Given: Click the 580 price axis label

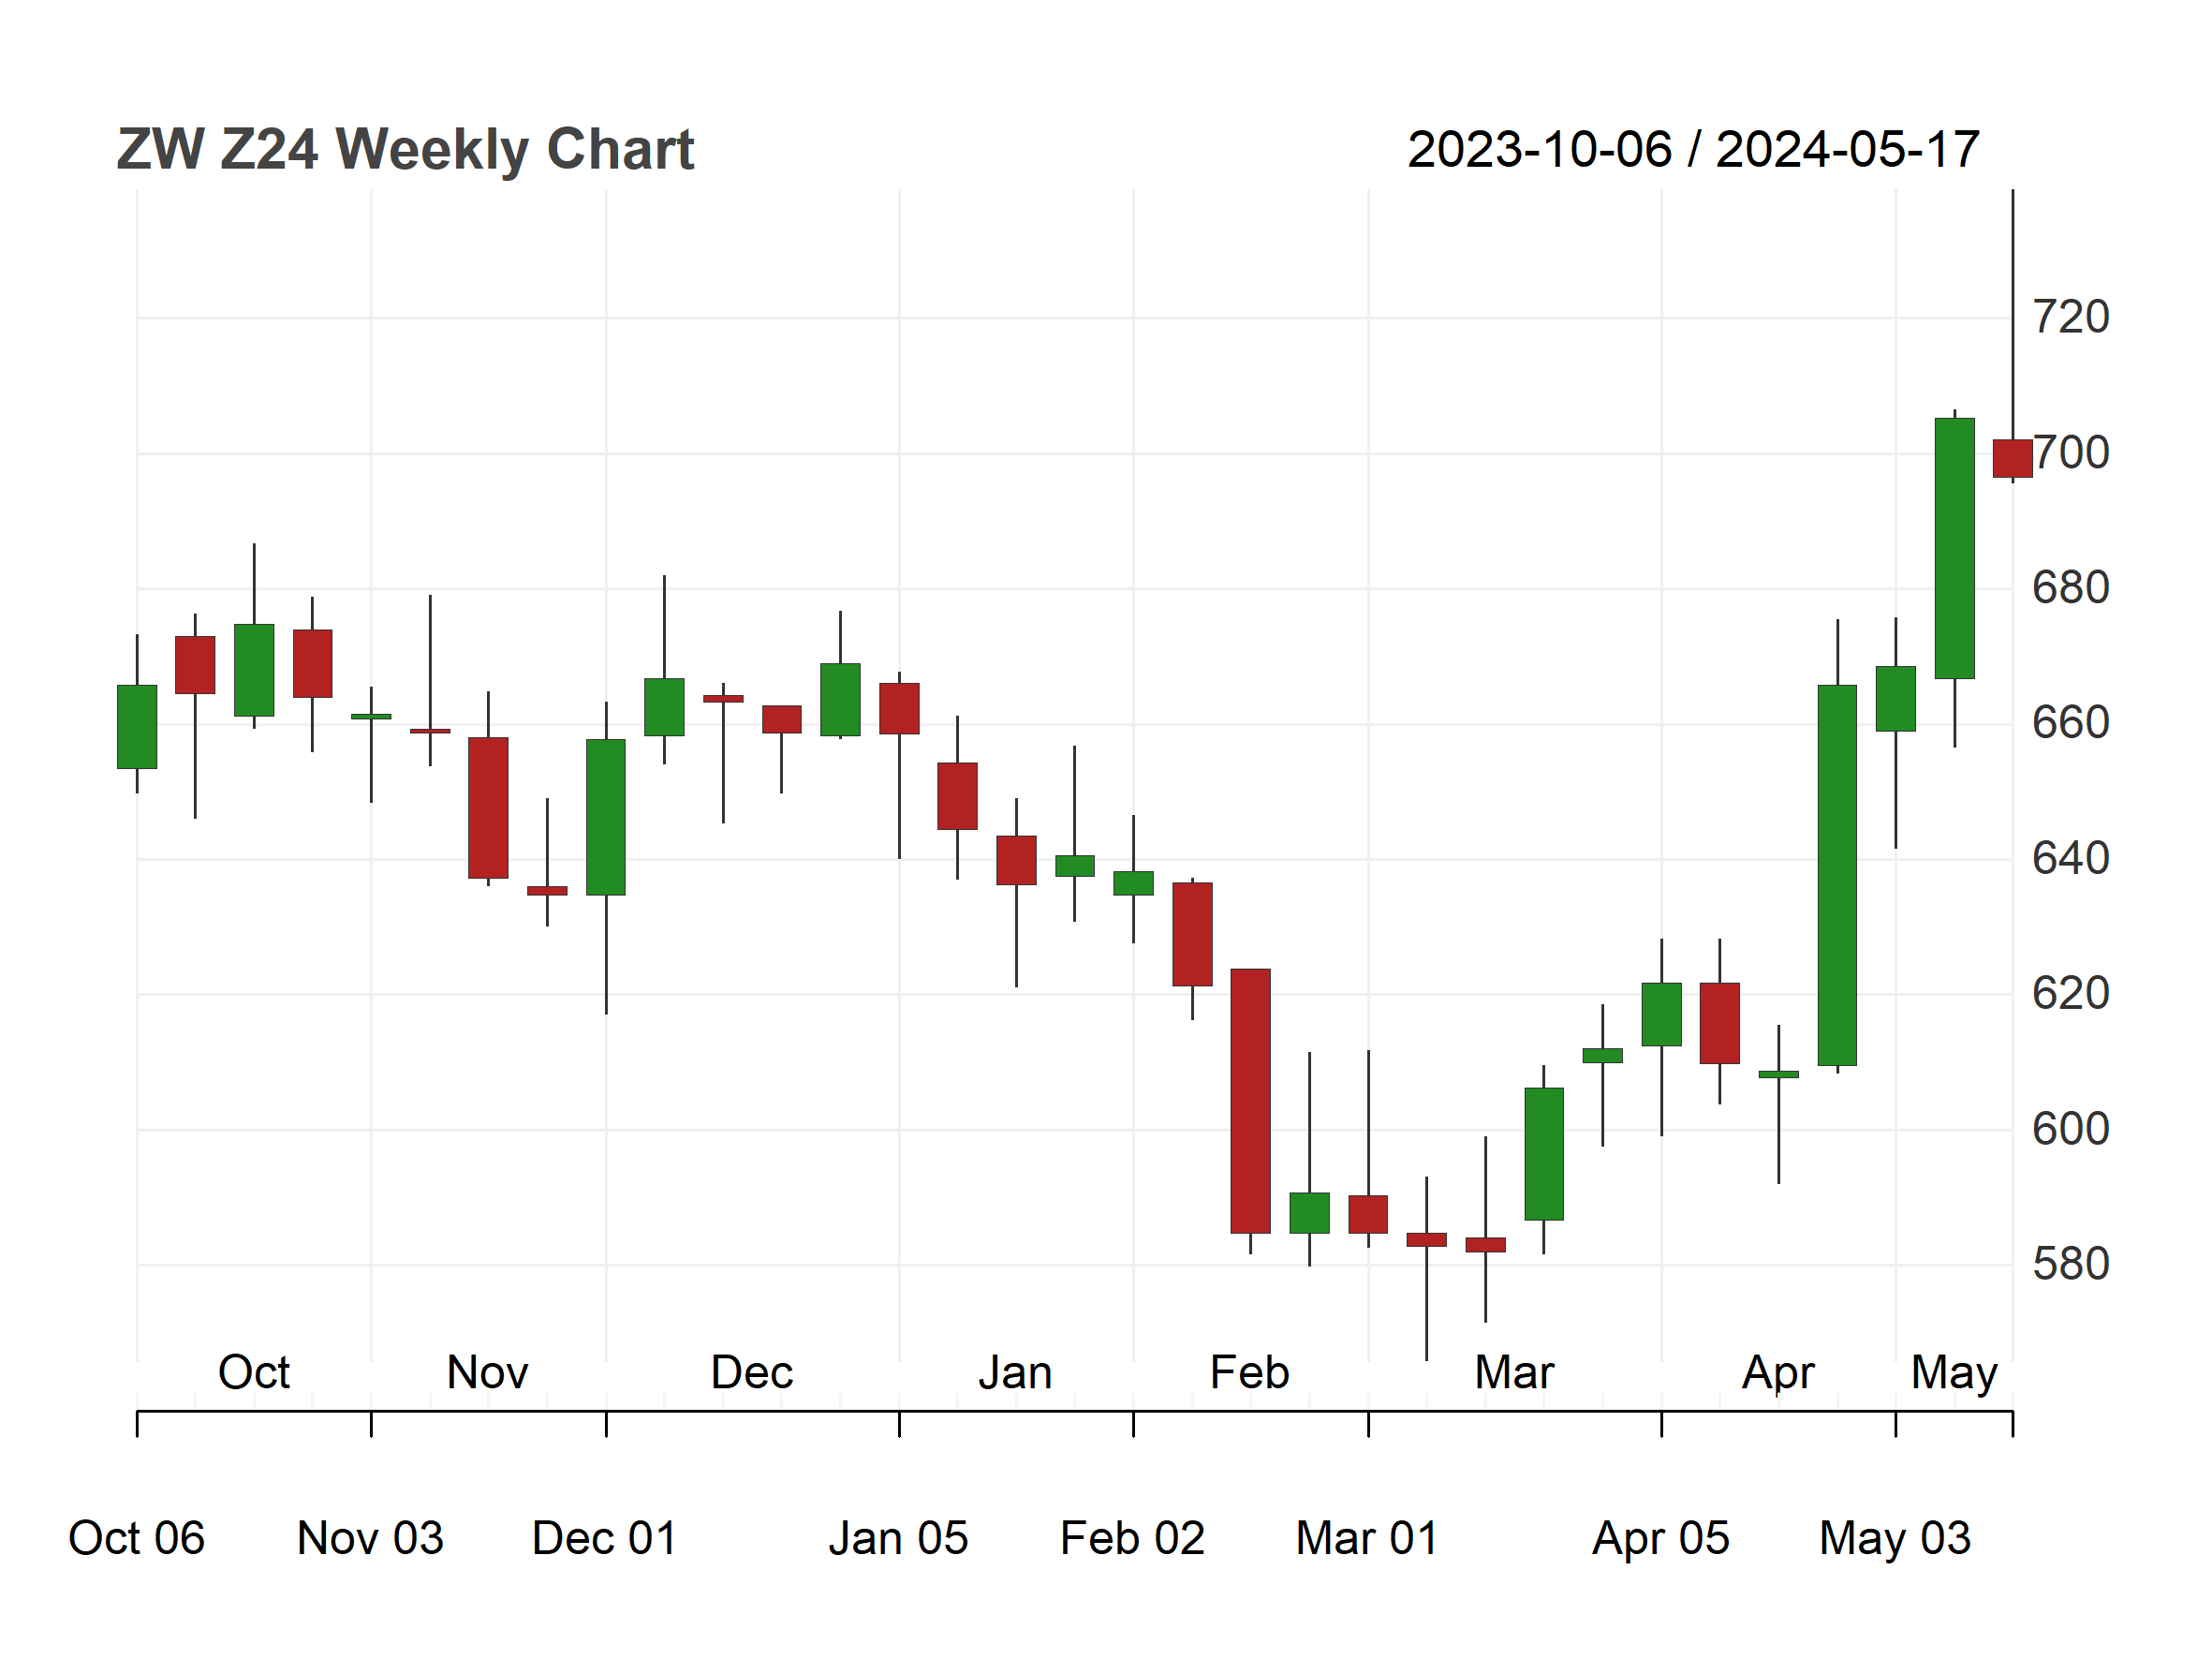Looking at the screenshot, I should 2071,1264.
